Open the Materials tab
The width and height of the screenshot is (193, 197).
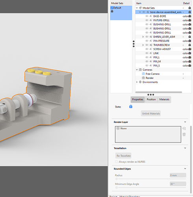164,99
